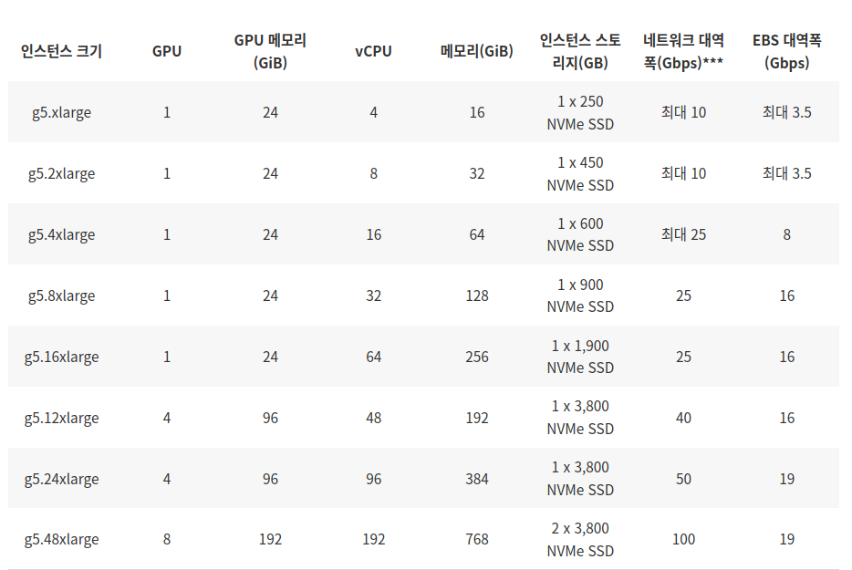Screen dimensions: 852x570
Task: Click the 2 x 3,800 NVMe SSD cell
Action: (x=580, y=539)
